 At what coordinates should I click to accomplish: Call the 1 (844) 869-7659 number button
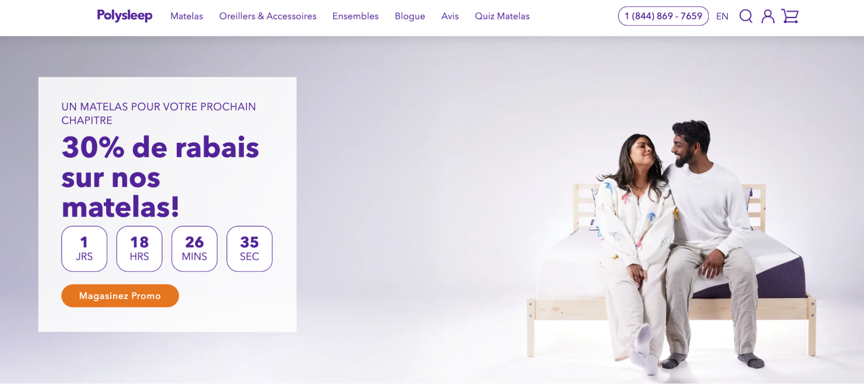tap(663, 16)
